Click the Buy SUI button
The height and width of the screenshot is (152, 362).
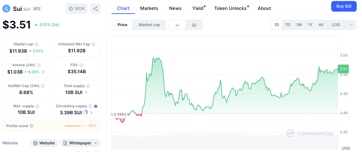pyautogui.click(x=344, y=6)
